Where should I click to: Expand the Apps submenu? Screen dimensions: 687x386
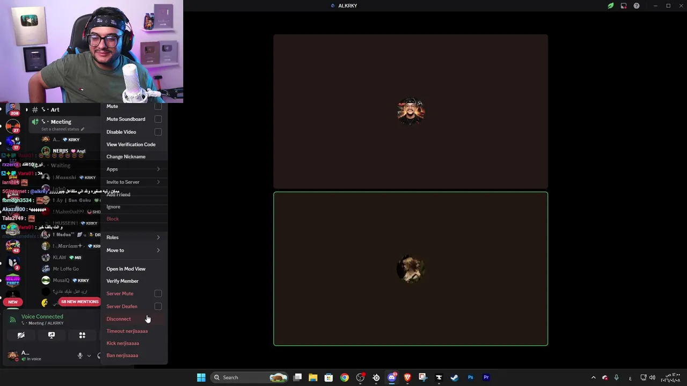tap(134, 169)
